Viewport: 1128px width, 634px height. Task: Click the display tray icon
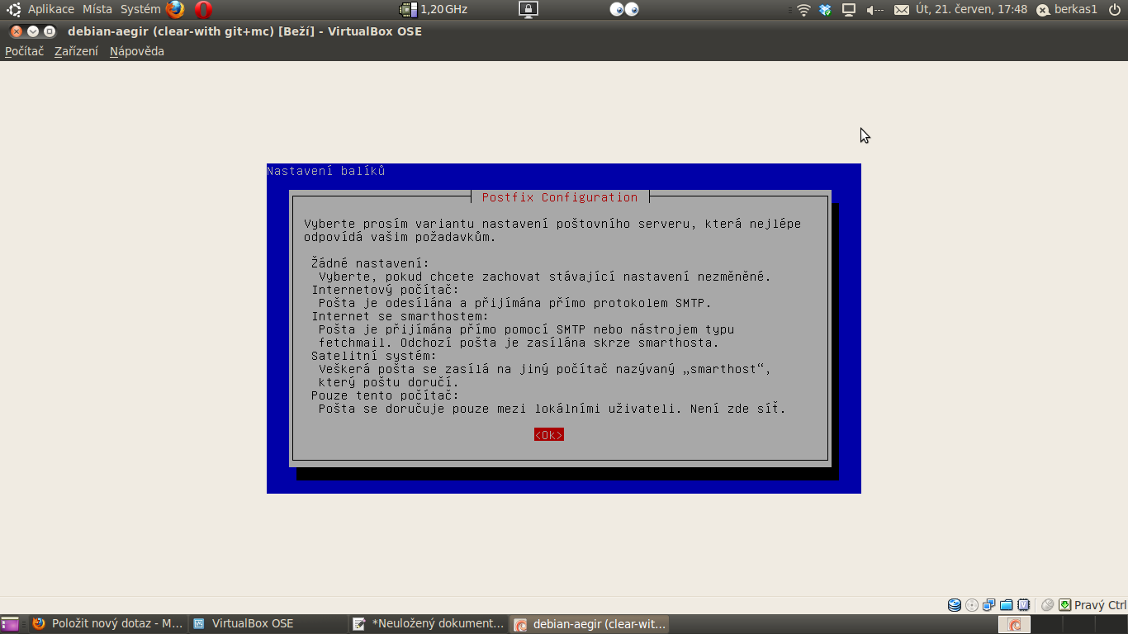(x=848, y=10)
